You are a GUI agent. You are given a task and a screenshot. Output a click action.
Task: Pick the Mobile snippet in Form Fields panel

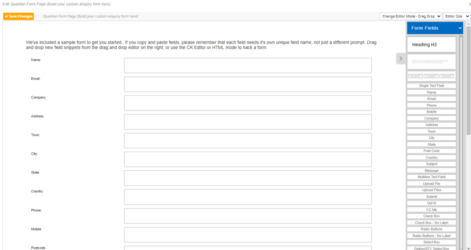click(432, 112)
